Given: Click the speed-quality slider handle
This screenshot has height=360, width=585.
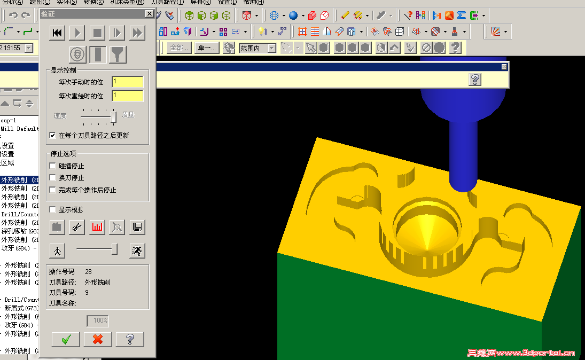Looking at the screenshot, I should coord(113,117).
